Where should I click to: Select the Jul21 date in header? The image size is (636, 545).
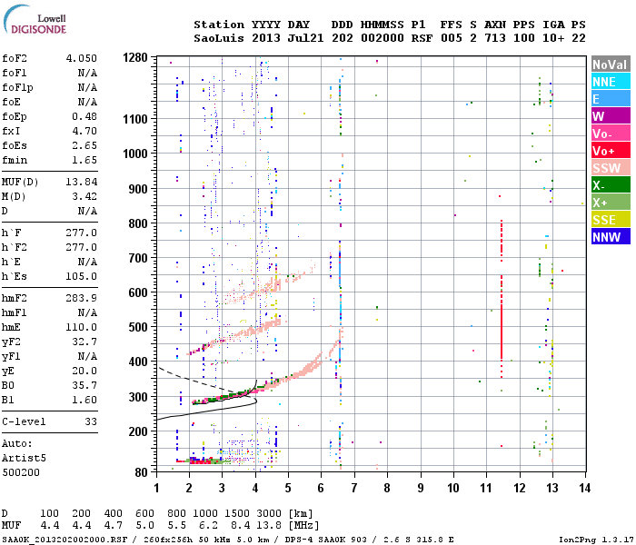(x=305, y=38)
